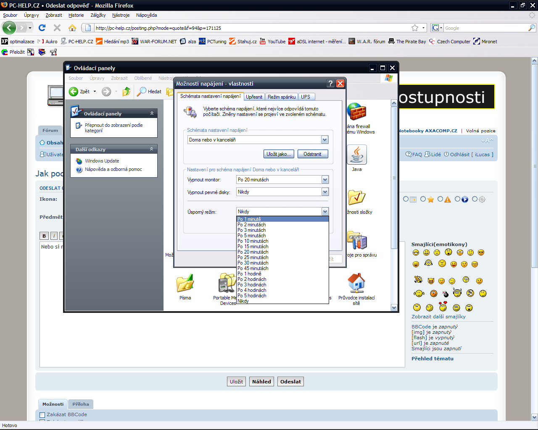Open the Aukro bookmark
Screen dimensions: 538x430
pyautogui.click(x=47, y=42)
